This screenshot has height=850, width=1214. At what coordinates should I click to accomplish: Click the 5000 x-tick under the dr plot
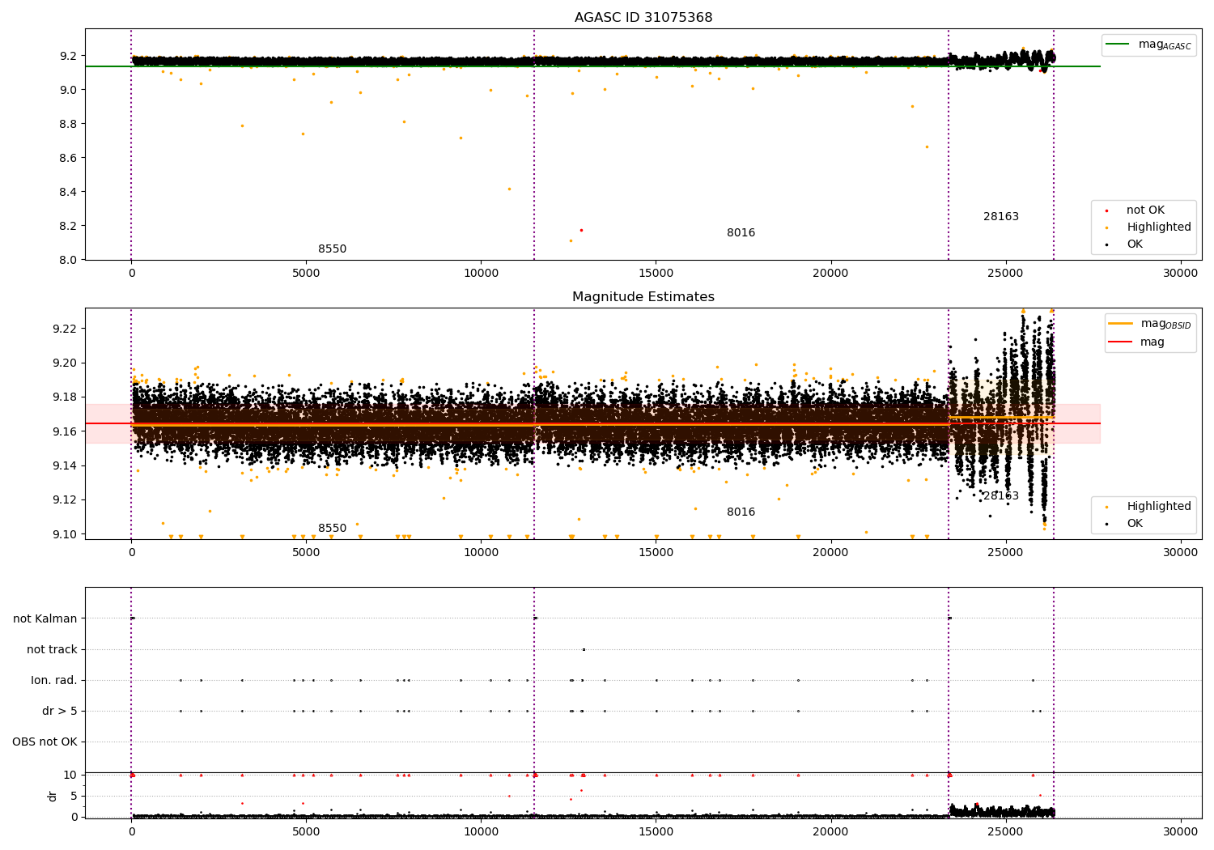pyautogui.click(x=306, y=831)
